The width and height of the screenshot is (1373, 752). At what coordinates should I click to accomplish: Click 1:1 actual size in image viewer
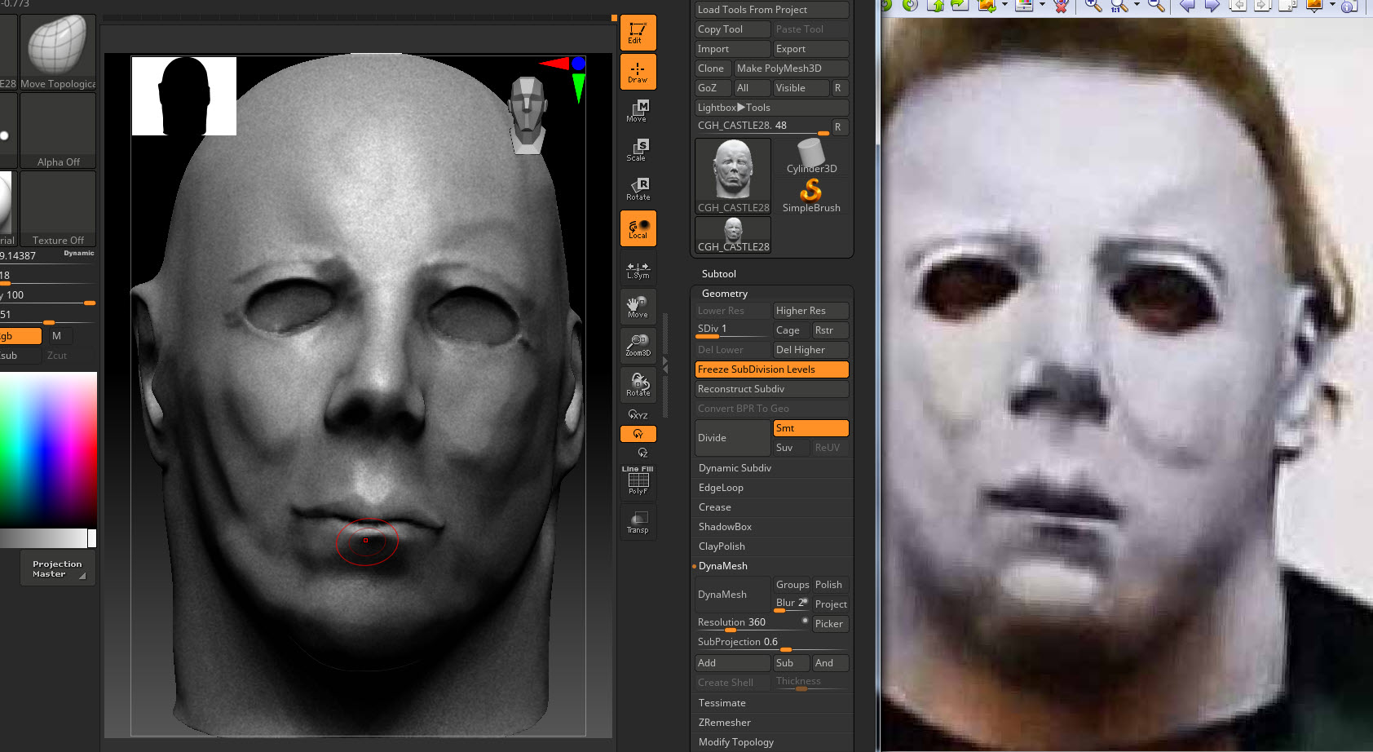[1119, 6]
